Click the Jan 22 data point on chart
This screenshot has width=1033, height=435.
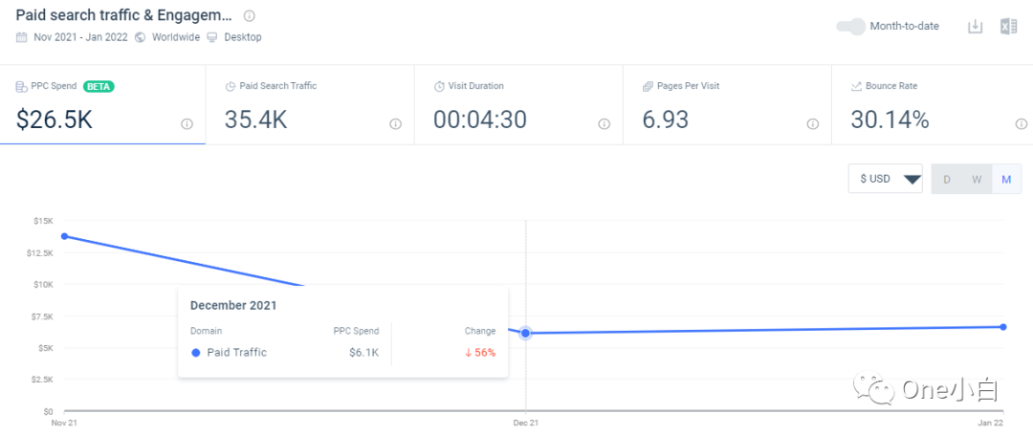[1003, 327]
